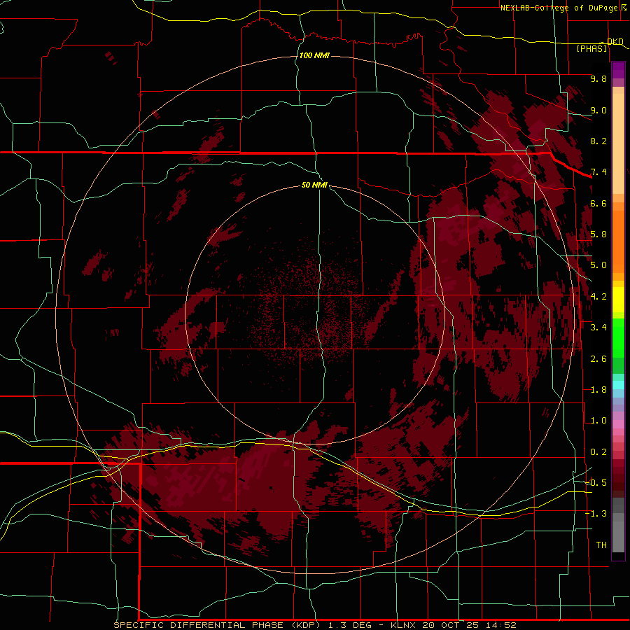
Task: Select the pink band of the color bar
Action: (618, 424)
